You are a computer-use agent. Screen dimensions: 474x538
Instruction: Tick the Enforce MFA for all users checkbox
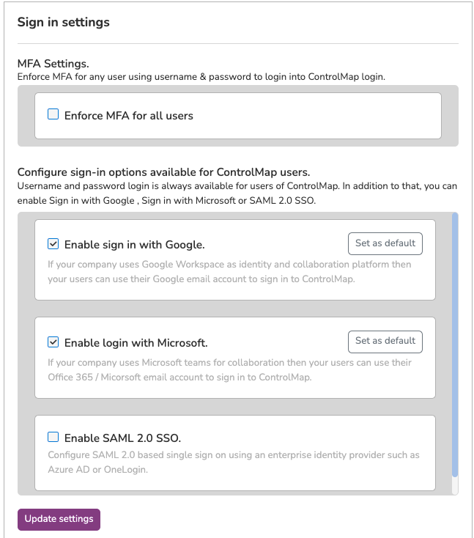(53, 114)
